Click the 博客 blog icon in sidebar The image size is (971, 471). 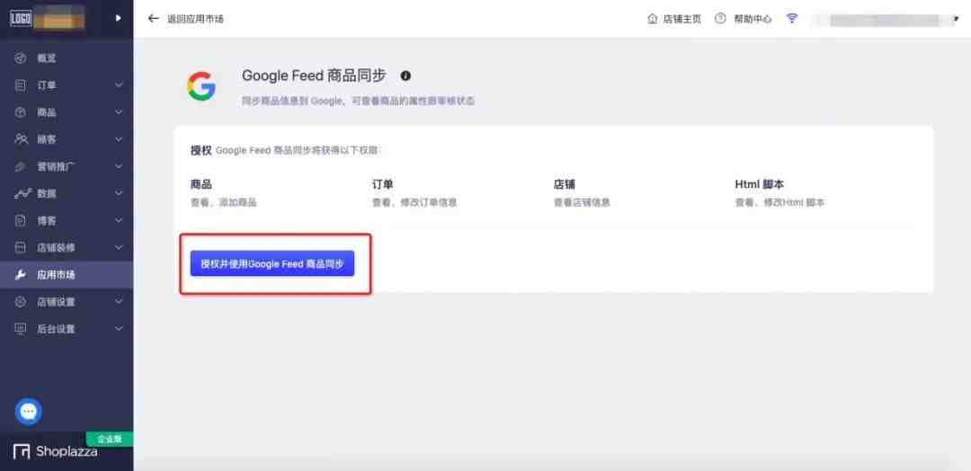point(21,220)
